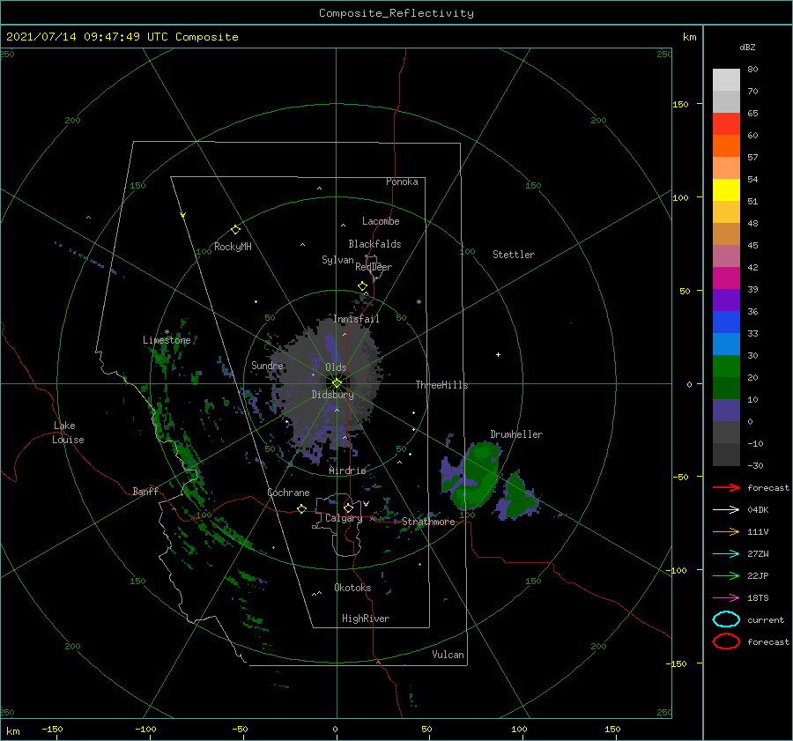Click the ThreeHills town label
Screen dimensions: 793x741
pyautogui.click(x=441, y=385)
